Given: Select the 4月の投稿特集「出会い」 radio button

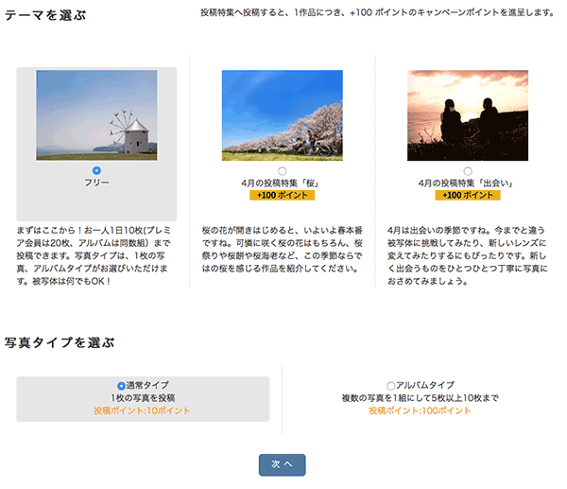Looking at the screenshot, I should pyautogui.click(x=468, y=171).
